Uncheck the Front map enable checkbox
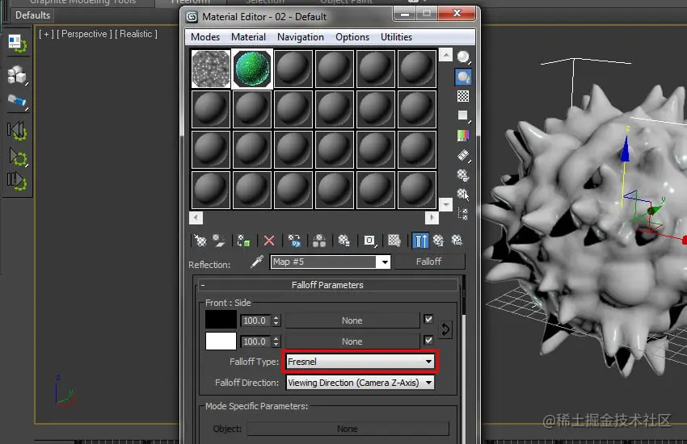This screenshot has width=687, height=444. pos(428,320)
